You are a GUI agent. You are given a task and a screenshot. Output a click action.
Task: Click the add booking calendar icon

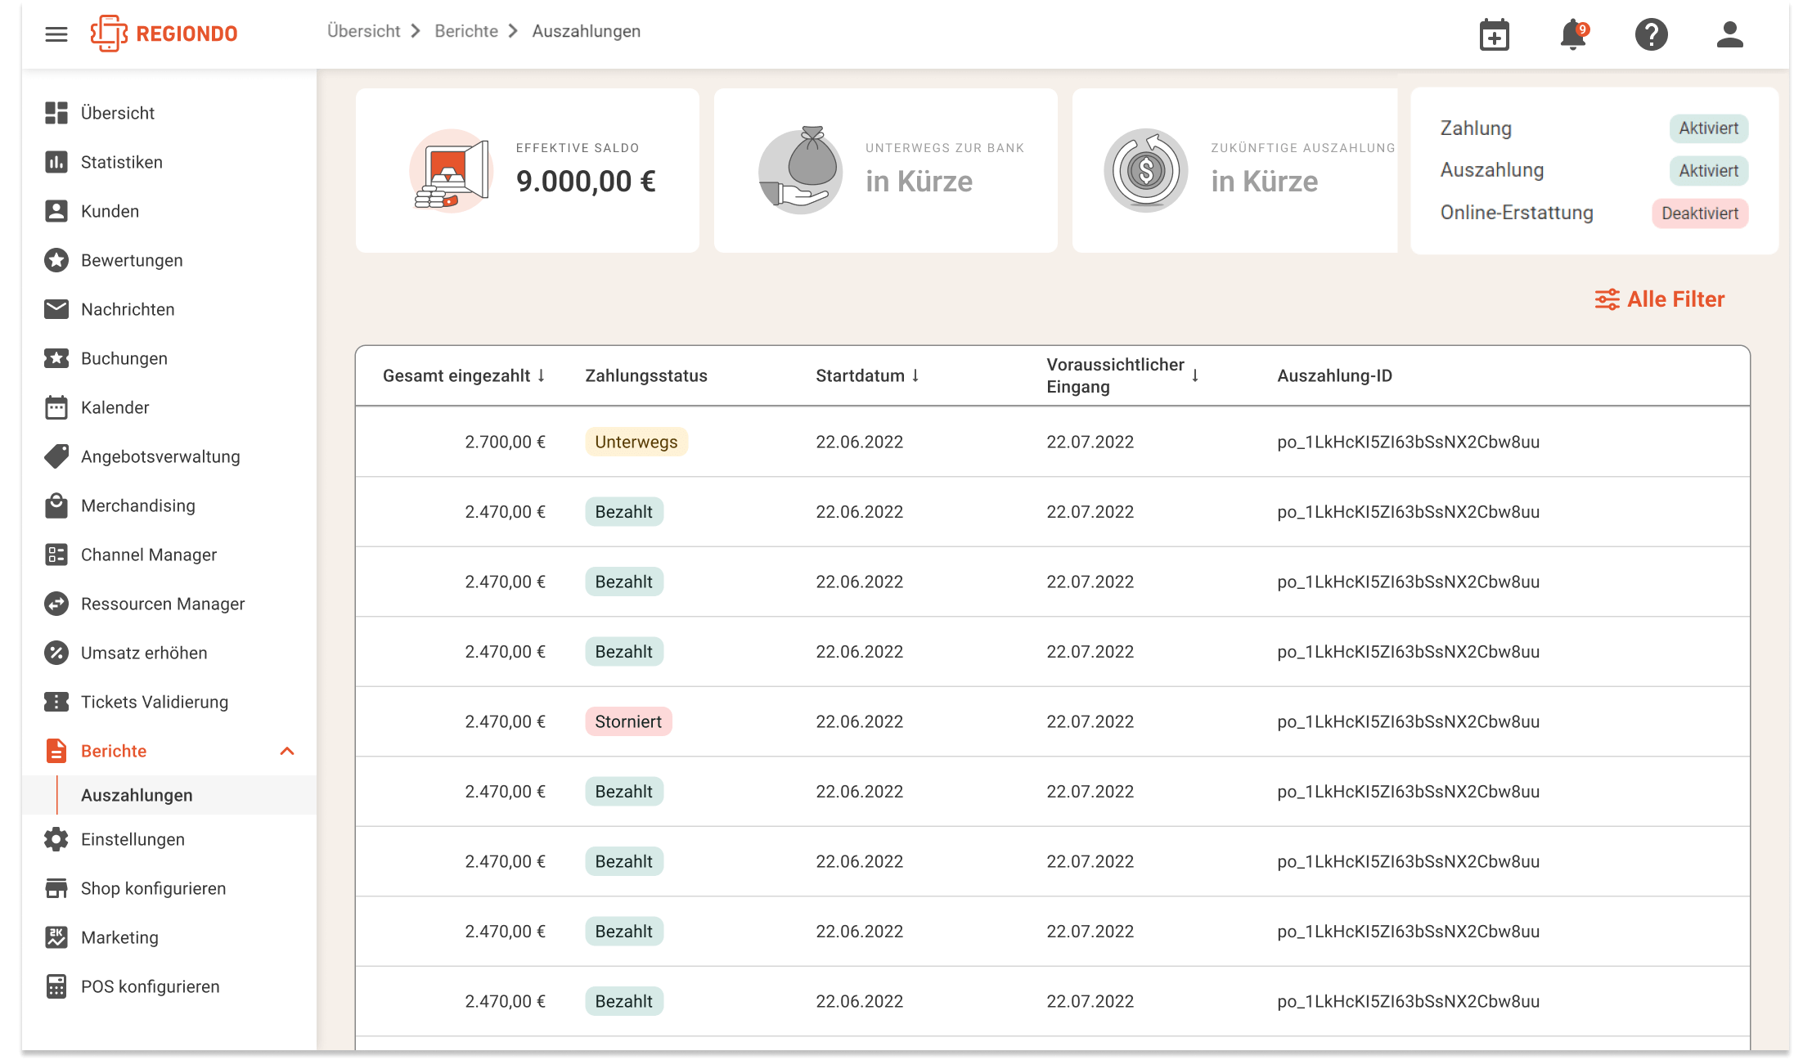pyautogui.click(x=1494, y=35)
